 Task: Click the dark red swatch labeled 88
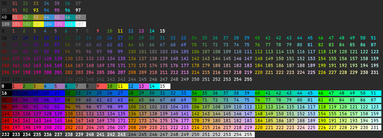[x=7, y=107]
